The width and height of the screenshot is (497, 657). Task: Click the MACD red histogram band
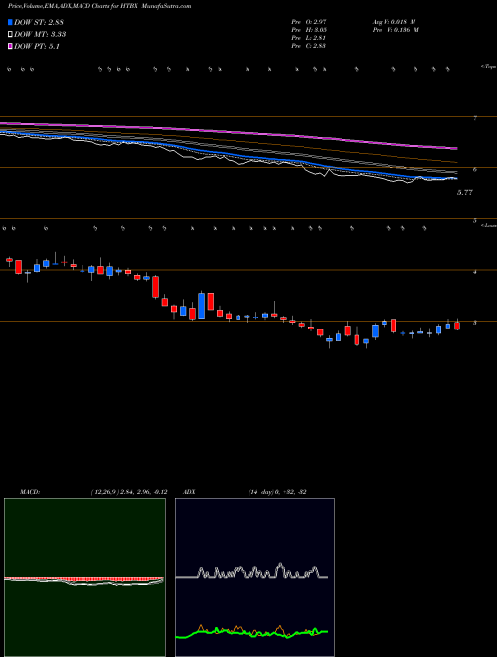83,579
